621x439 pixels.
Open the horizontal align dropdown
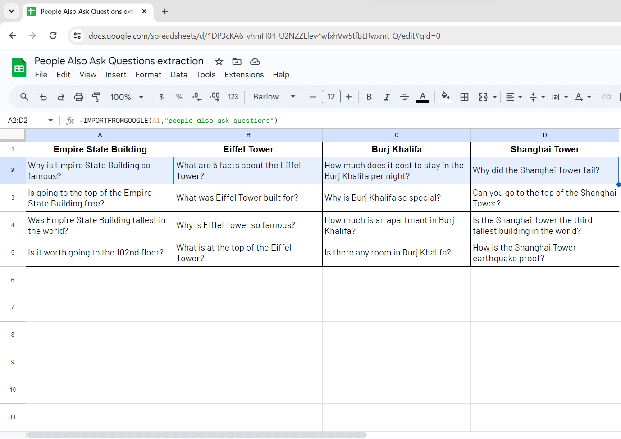[x=513, y=97]
